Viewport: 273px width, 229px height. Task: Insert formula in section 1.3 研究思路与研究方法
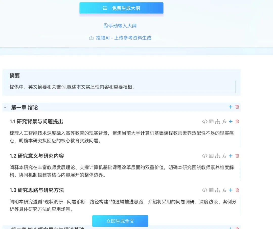[224, 190]
